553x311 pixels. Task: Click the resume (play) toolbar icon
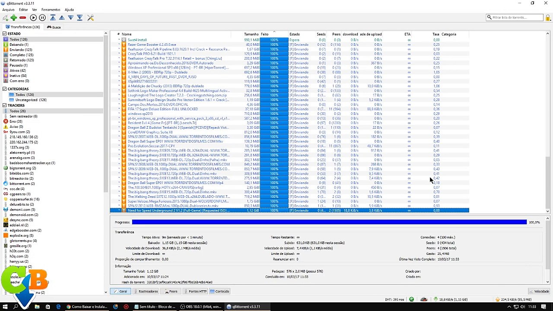[33, 18]
